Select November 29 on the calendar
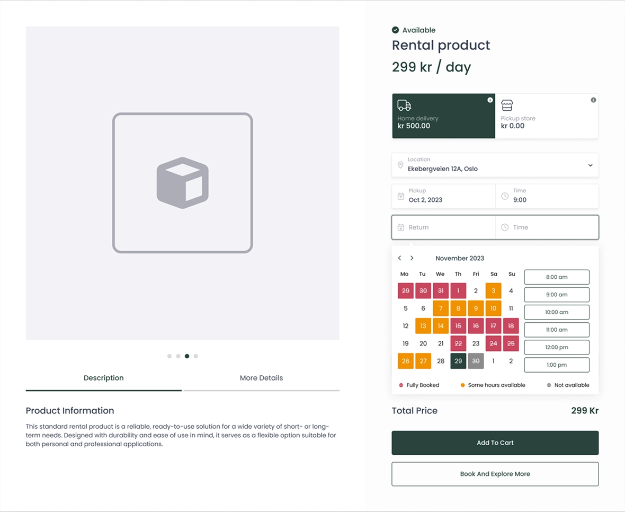Image resolution: width=625 pixels, height=512 pixels. pos(458,361)
